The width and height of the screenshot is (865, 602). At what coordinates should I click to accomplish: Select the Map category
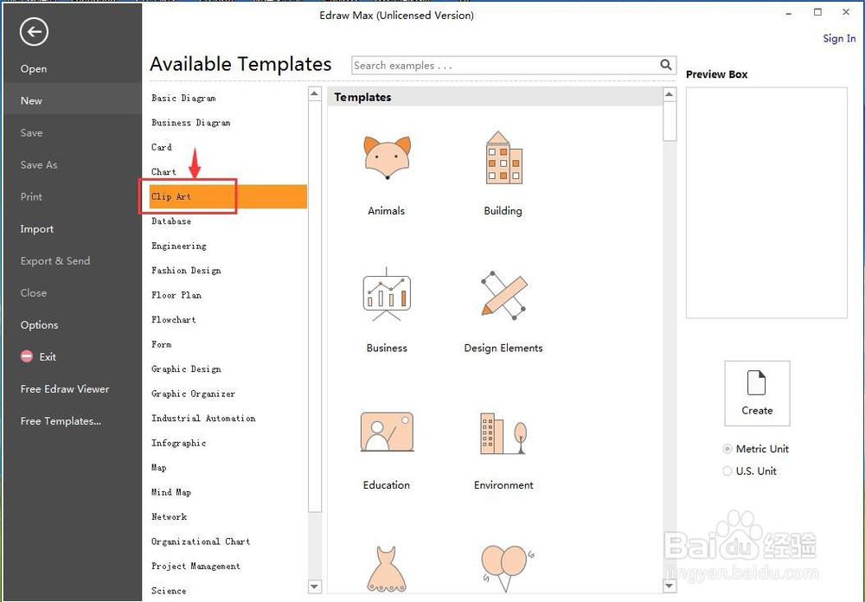[x=159, y=467]
